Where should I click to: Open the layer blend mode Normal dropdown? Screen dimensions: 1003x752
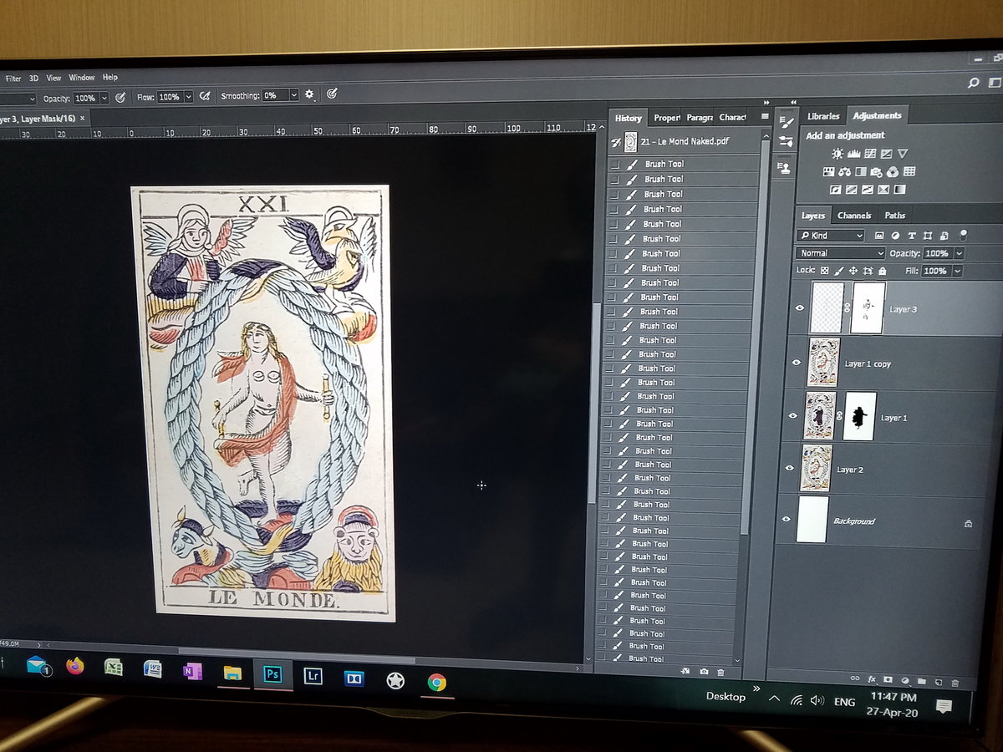tap(840, 253)
